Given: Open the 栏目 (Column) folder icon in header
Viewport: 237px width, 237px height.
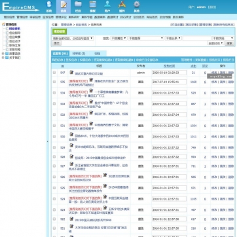Looking at the screenshot, I should tap(78, 7).
